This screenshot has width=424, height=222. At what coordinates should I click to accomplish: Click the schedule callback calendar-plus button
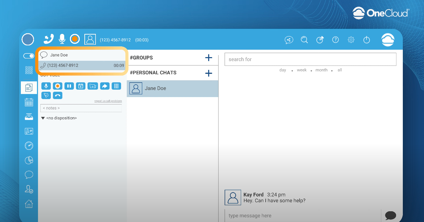click(81, 86)
